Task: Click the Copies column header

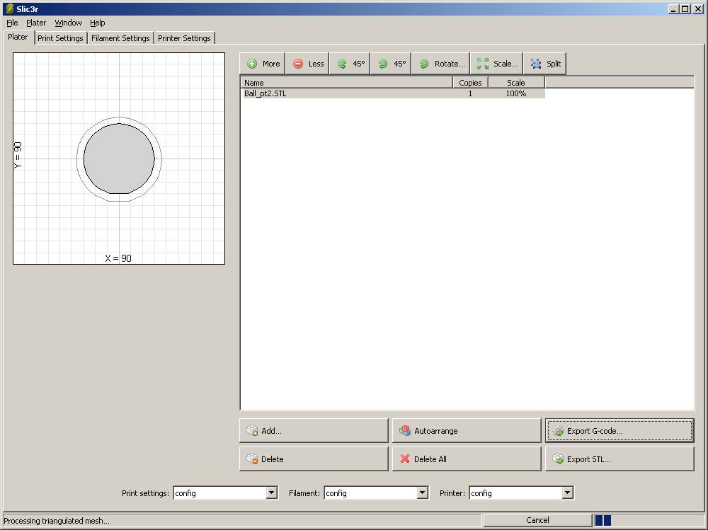Action: [471, 83]
